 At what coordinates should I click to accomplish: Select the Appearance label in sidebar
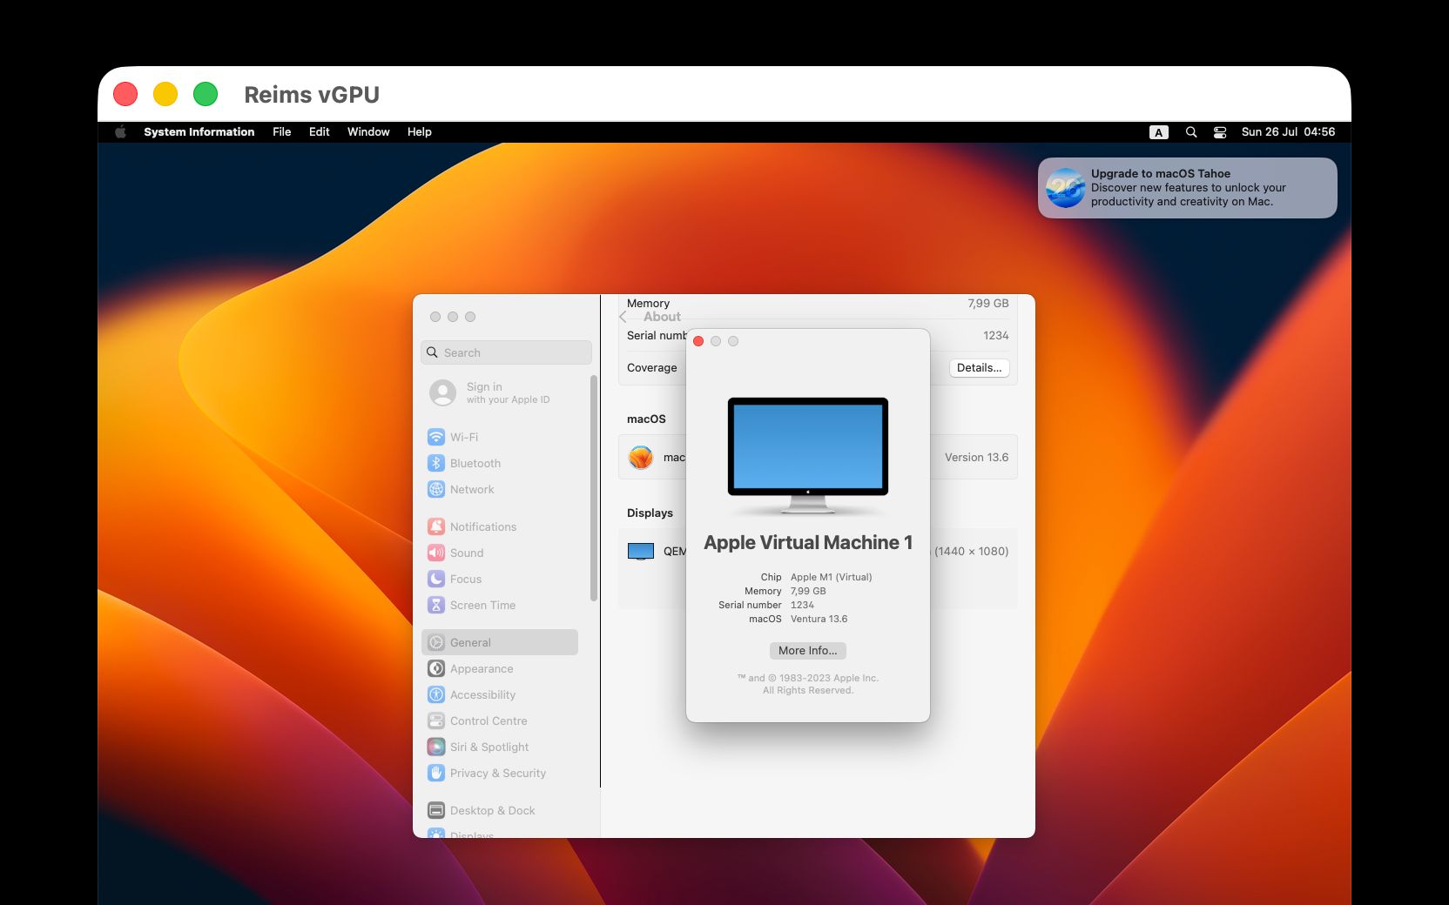click(x=482, y=668)
